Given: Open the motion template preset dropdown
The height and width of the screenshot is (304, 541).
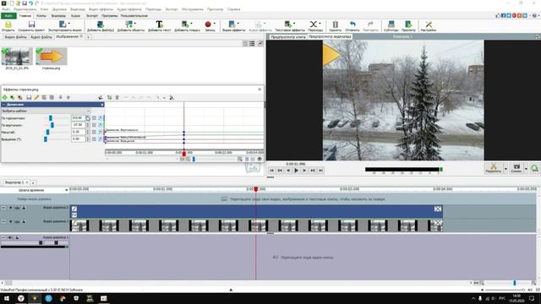Looking at the screenshot, I should click(x=46, y=111).
